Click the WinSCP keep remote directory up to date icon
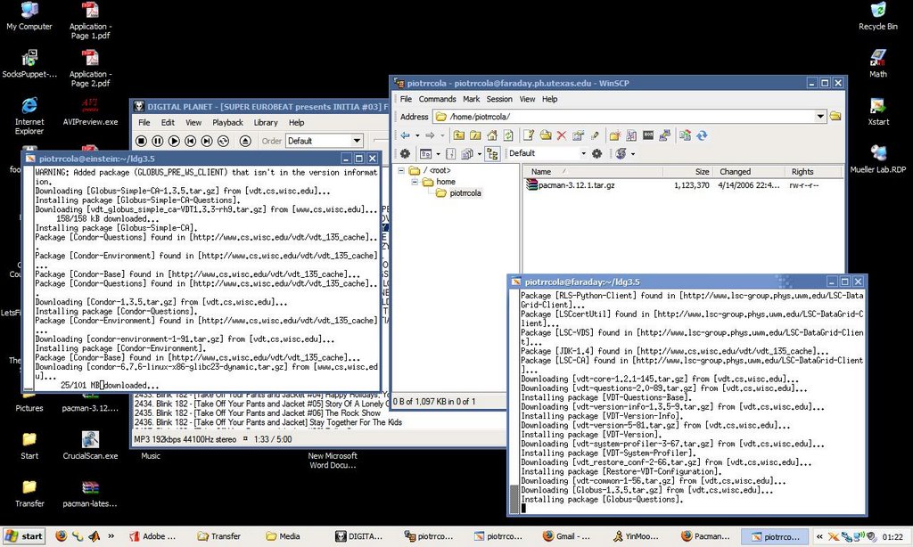 pos(702,135)
